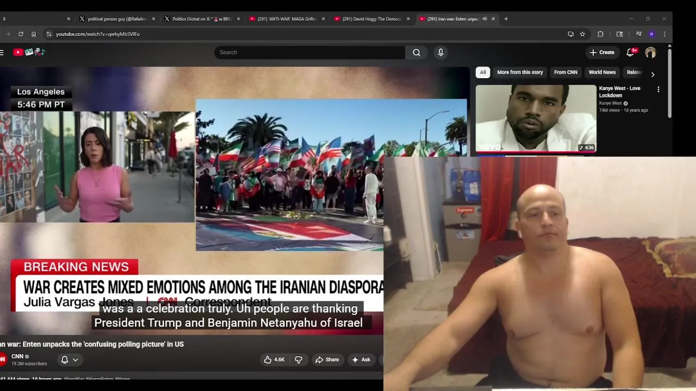Open YouTube notifications bell
Screen dimensions: 696x391
coord(631,52)
